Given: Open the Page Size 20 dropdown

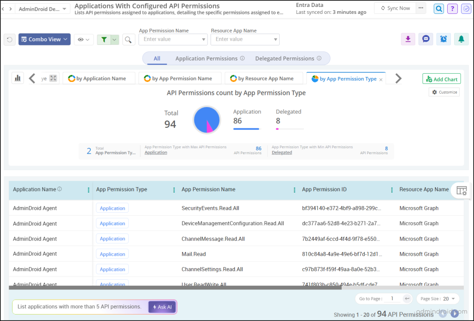Looking at the screenshot, I should tap(438, 299).
